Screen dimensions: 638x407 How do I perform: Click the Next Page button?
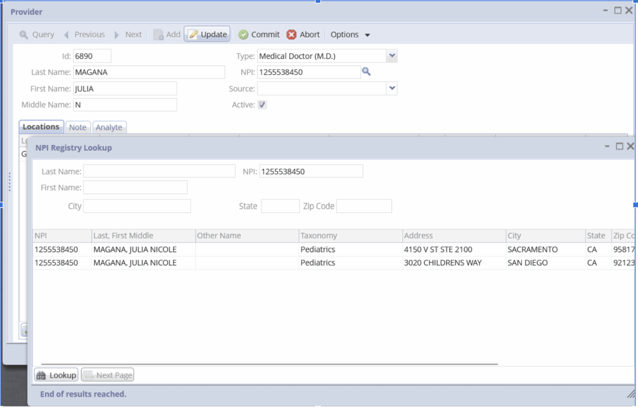(x=107, y=375)
